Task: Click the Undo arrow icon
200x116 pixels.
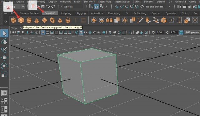Action: click(x=48, y=7)
